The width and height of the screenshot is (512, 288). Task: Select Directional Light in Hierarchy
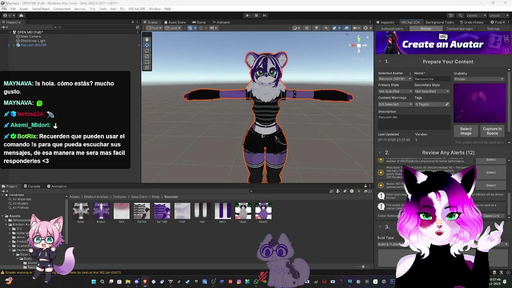(x=33, y=41)
